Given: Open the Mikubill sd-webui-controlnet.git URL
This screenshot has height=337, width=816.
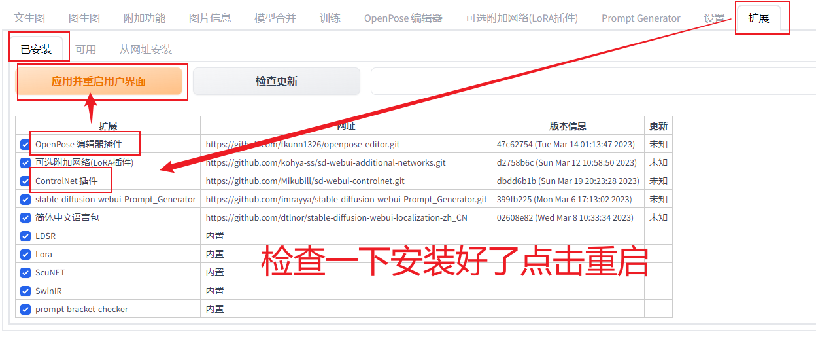Looking at the screenshot, I should coord(305,181).
